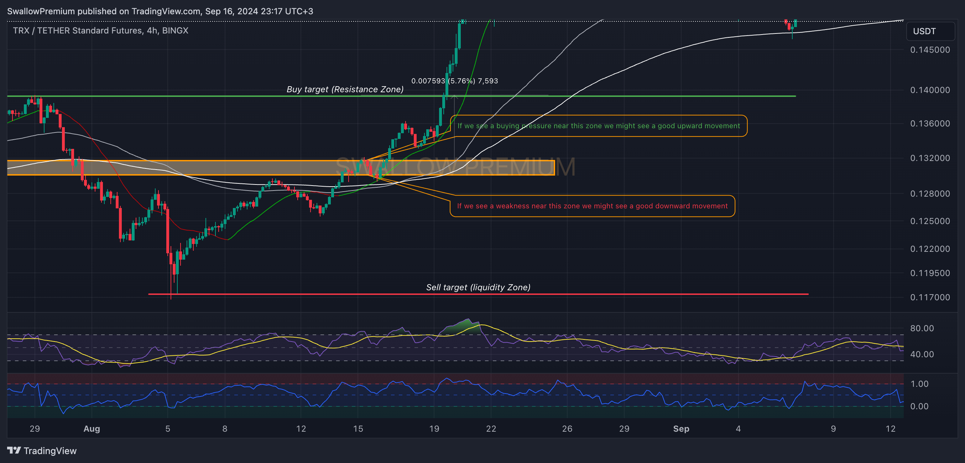Click date 29 before Sep on time axis
Viewport: 965px width, 463px height.
tap(624, 429)
